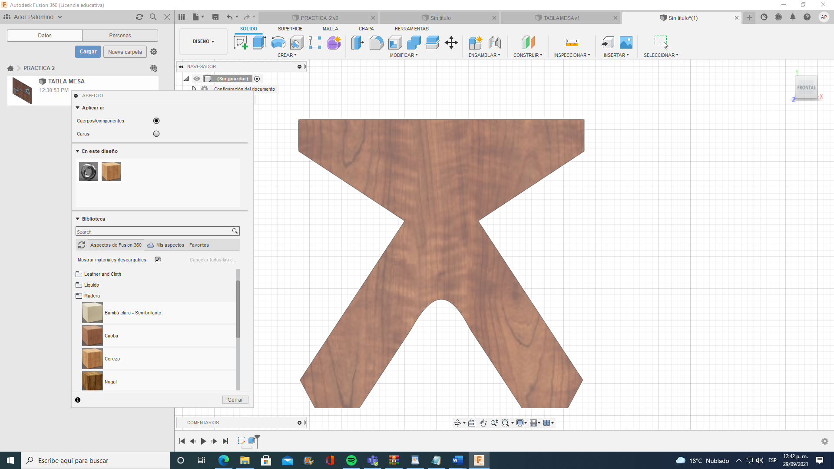The image size is (834, 469).
Task: Open the MODIFICAR dropdown menu
Action: [404, 55]
